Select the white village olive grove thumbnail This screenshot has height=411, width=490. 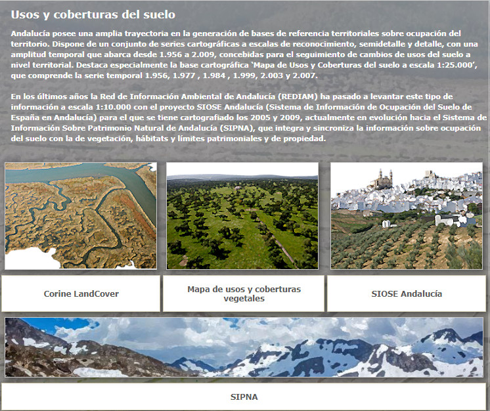tap(407, 216)
